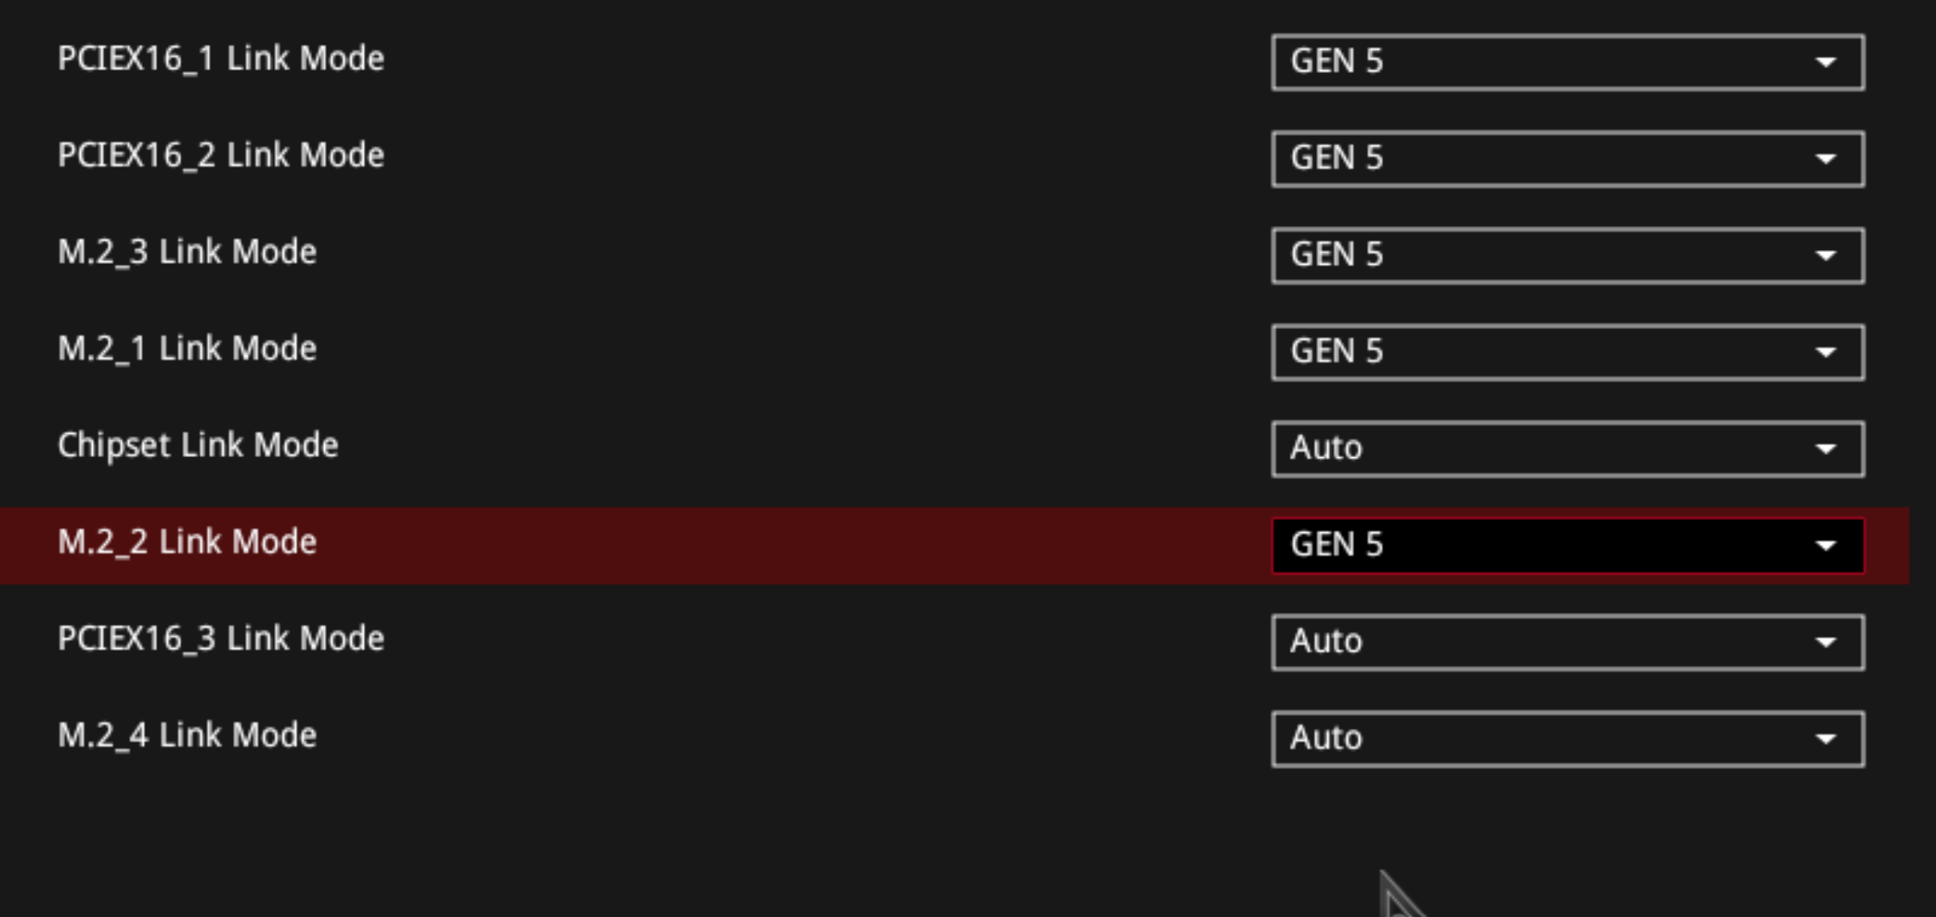Screen dimensions: 1936x917
Task: Expand the Chipset Link Mode Auto dropdown
Action: [1566, 449]
